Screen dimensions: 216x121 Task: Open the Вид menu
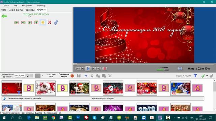pos(15,6)
